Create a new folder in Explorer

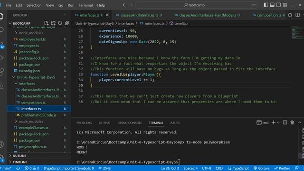click(53, 23)
